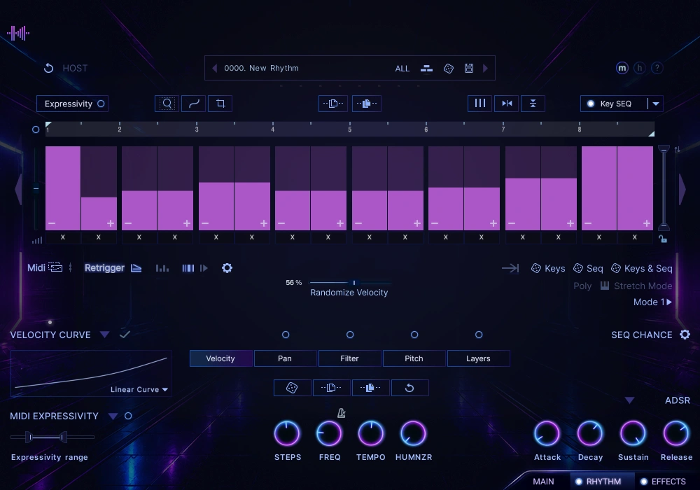Click the Randomize Keys button

click(548, 268)
